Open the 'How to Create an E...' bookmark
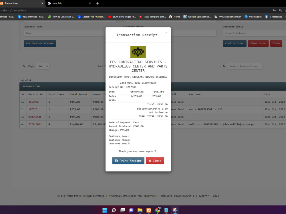 61,17
